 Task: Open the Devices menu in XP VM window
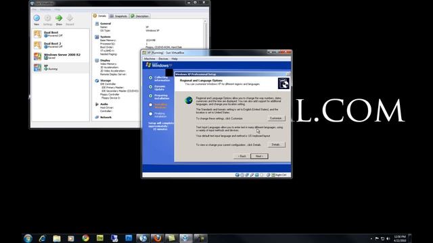click(x=163, y=59)
